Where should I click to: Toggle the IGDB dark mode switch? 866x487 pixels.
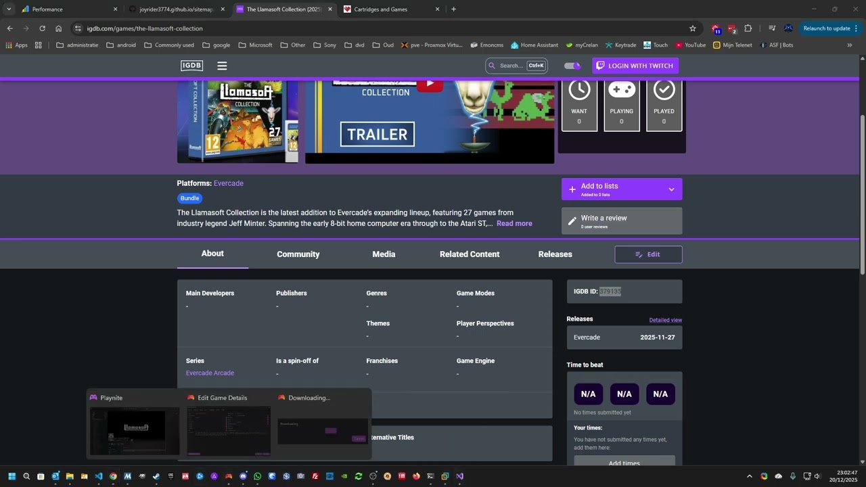click(x=572, y=66)
